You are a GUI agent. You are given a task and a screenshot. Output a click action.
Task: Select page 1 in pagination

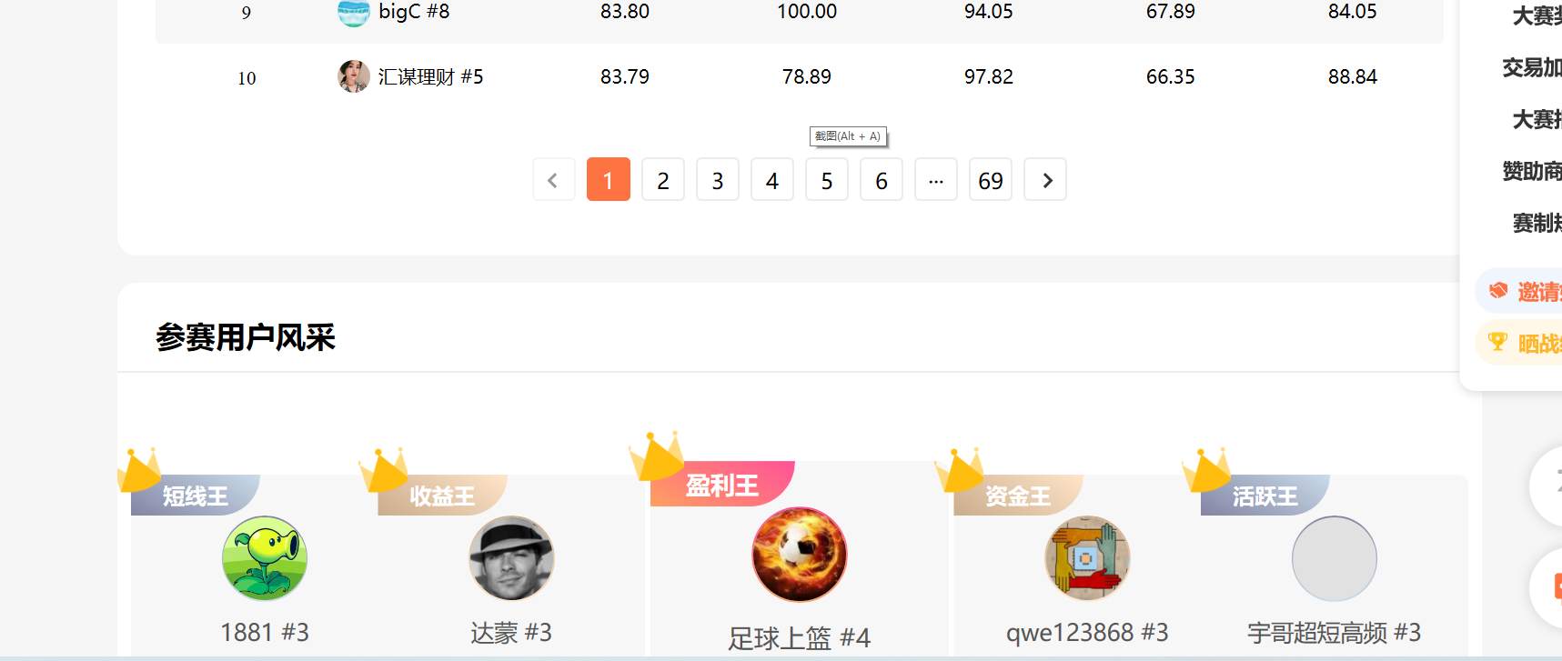609,180
